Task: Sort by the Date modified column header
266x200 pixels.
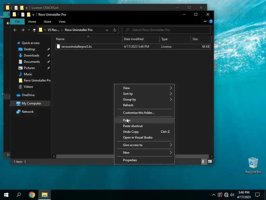Action: [141, 39]
